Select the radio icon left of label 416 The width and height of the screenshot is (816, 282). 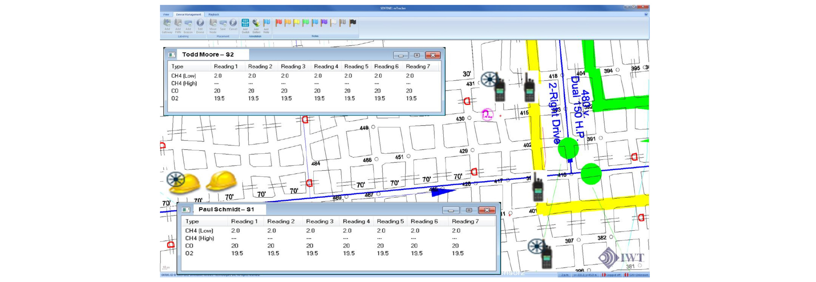(x=538, y=187)
